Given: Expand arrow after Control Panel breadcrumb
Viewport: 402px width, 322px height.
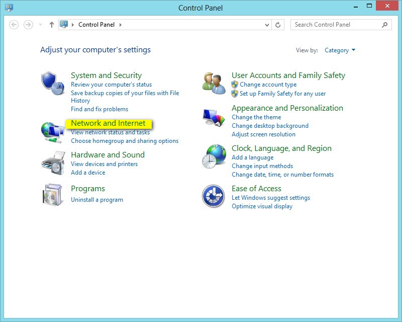Looking at the screenshot, I should (x=120, y=25).
